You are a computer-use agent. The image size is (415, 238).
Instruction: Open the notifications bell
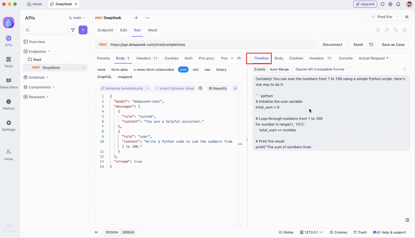pyautogui.click(x=398, y=4)
